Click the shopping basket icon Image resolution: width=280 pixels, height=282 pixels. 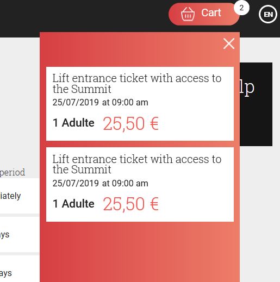(188, 14)
